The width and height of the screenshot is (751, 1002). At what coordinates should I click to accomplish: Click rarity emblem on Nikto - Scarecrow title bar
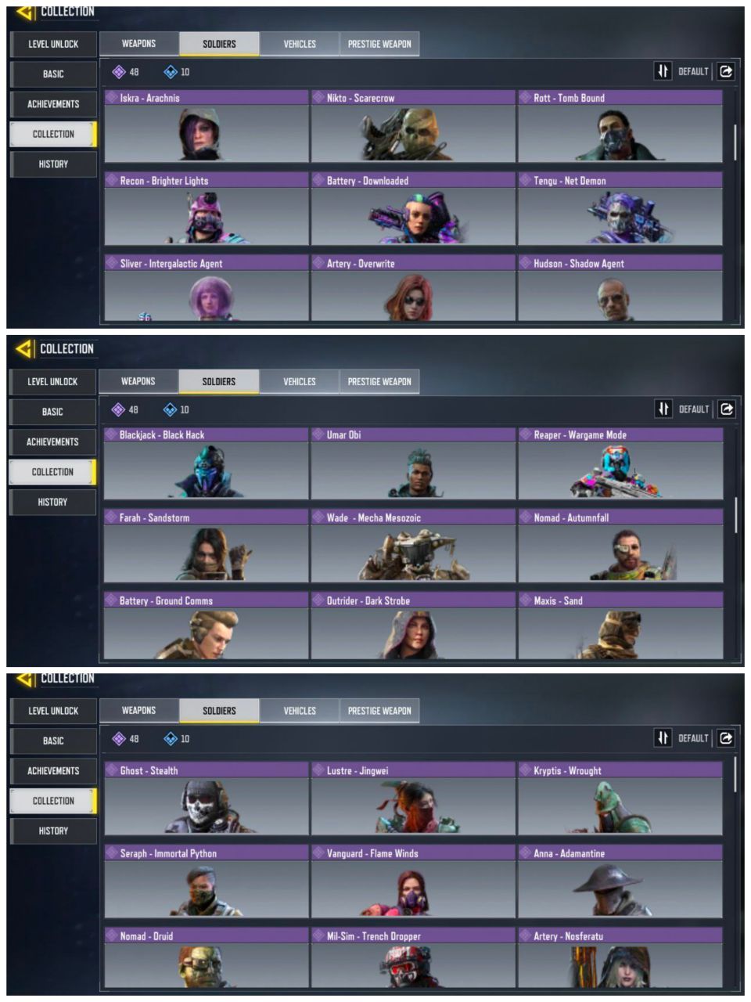(318, 98)
